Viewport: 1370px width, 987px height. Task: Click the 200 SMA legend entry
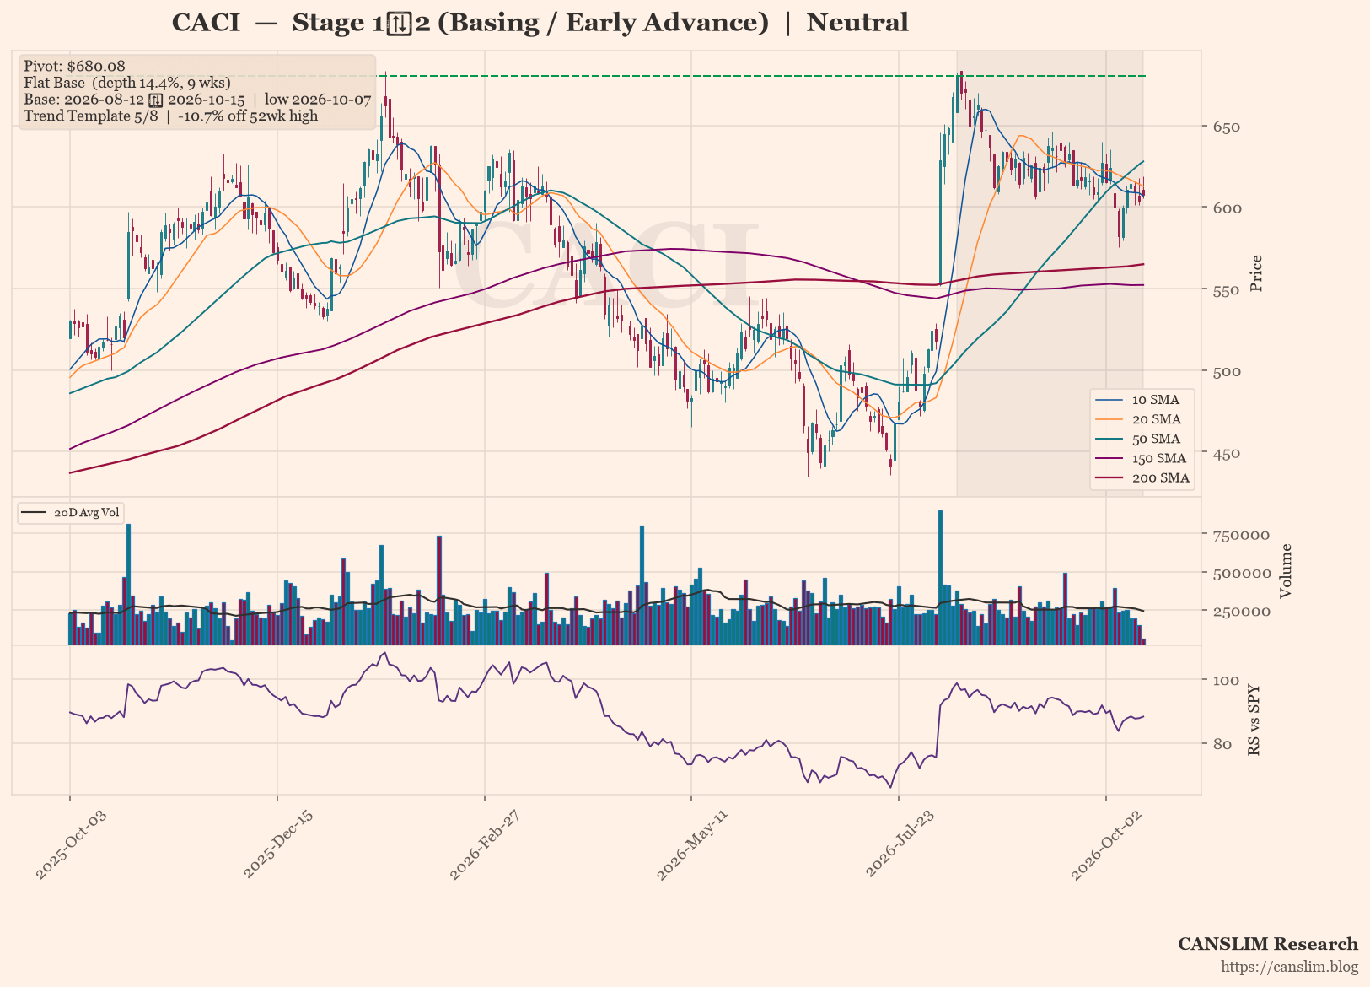coord(1142,477)
